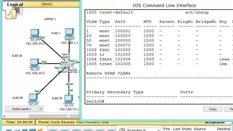Click the Fa0/6 port label
Screen dimensions: 233x131
point(64,63)
